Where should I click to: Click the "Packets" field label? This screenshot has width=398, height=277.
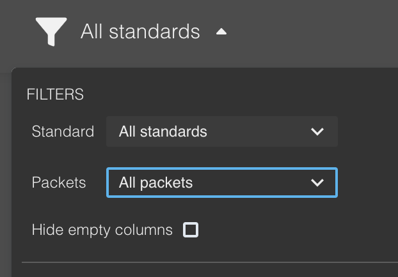[x=59, y=183]
